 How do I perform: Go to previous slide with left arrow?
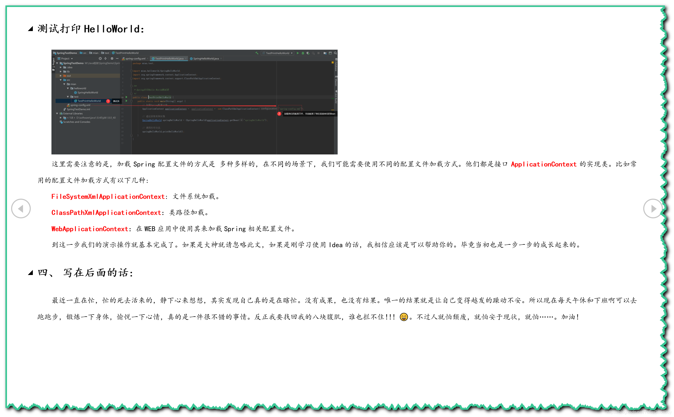(21, 209)
